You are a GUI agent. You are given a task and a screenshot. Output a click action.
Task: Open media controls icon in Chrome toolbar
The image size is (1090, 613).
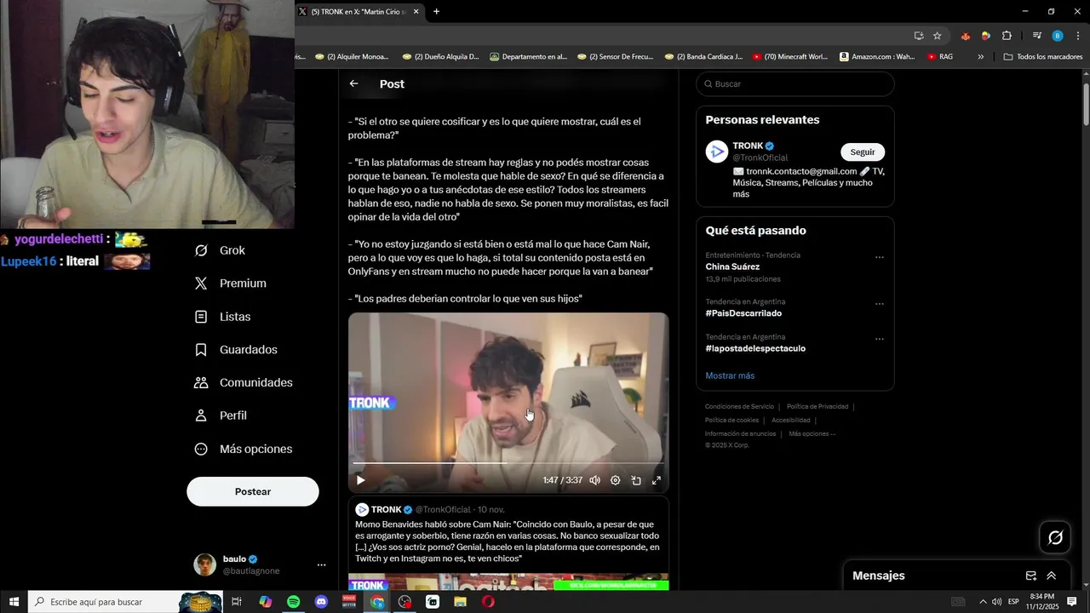1036,36
